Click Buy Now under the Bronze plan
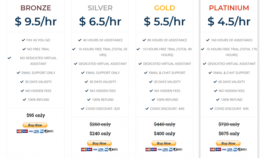This screenshot has width=266, height=158. pos(35,125)
